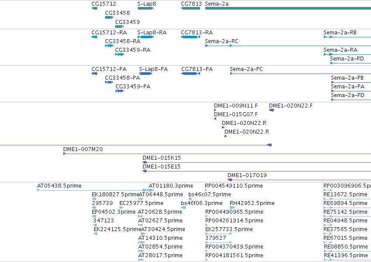
Task: Click DME1-015K15 clone label
Action: pos(162,158)
